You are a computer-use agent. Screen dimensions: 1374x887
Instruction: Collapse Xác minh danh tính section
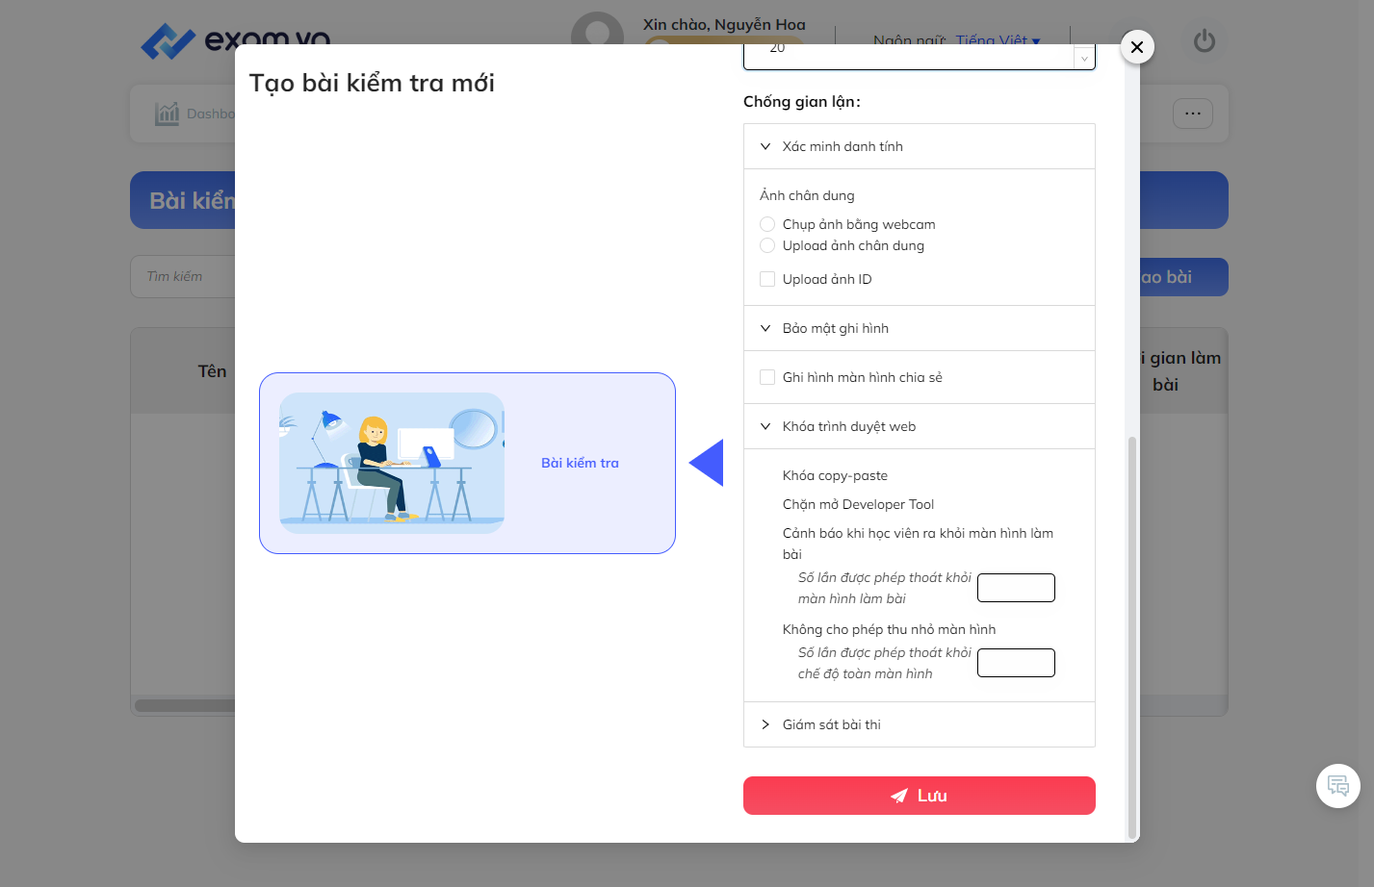pyautogui.click(x=920, y=146)
